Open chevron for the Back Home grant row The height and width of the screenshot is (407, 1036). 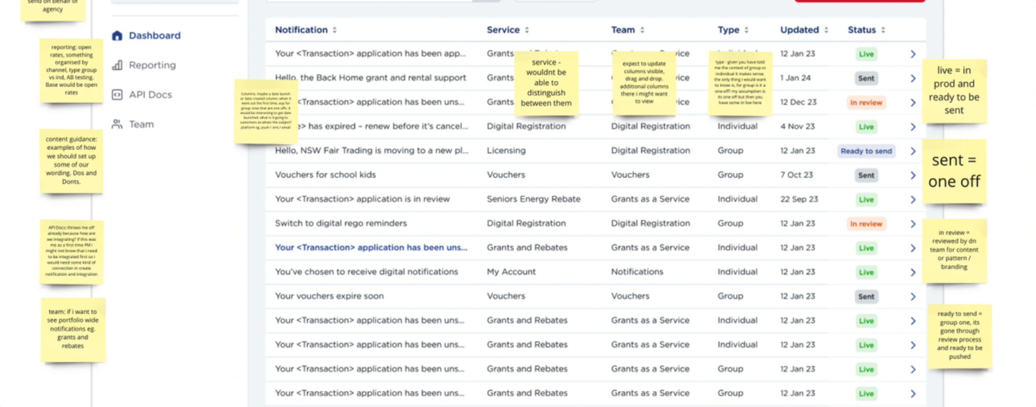pos(913,78)
